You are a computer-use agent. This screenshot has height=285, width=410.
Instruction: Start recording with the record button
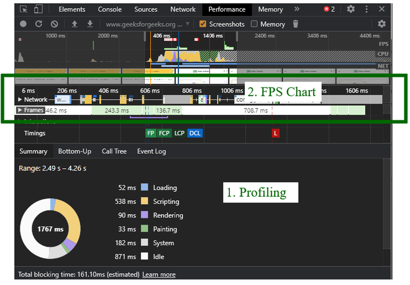pos(23,24)
